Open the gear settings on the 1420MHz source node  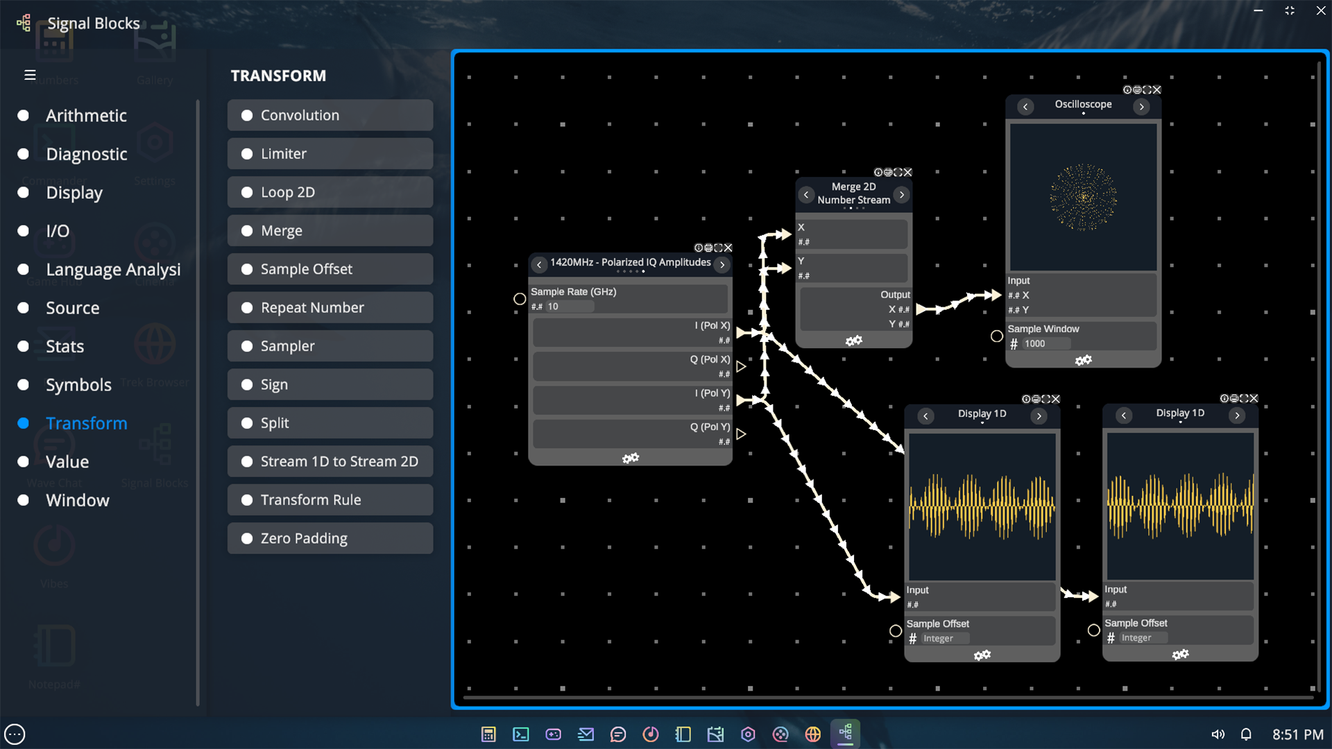coord(630,458)
